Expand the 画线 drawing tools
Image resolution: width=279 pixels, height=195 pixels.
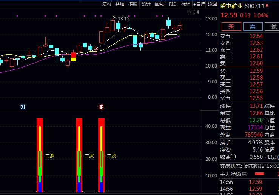[159, 4]
